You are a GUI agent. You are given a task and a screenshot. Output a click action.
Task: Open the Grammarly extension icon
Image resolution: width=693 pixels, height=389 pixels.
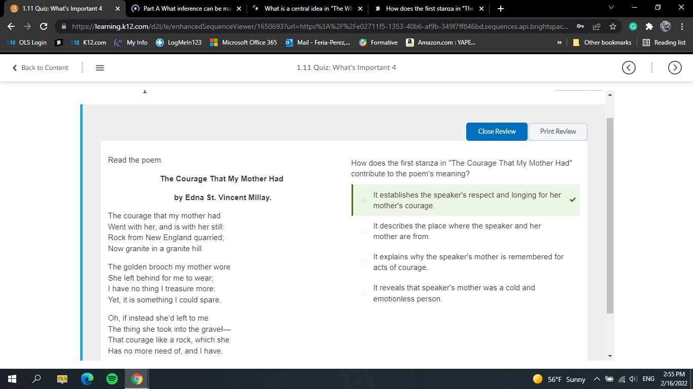(633, 26)
